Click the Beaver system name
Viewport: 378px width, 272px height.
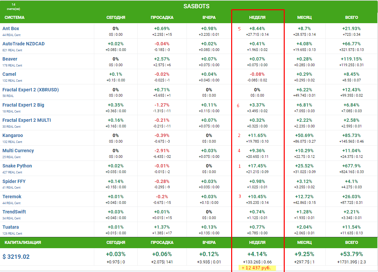(10, 59)
